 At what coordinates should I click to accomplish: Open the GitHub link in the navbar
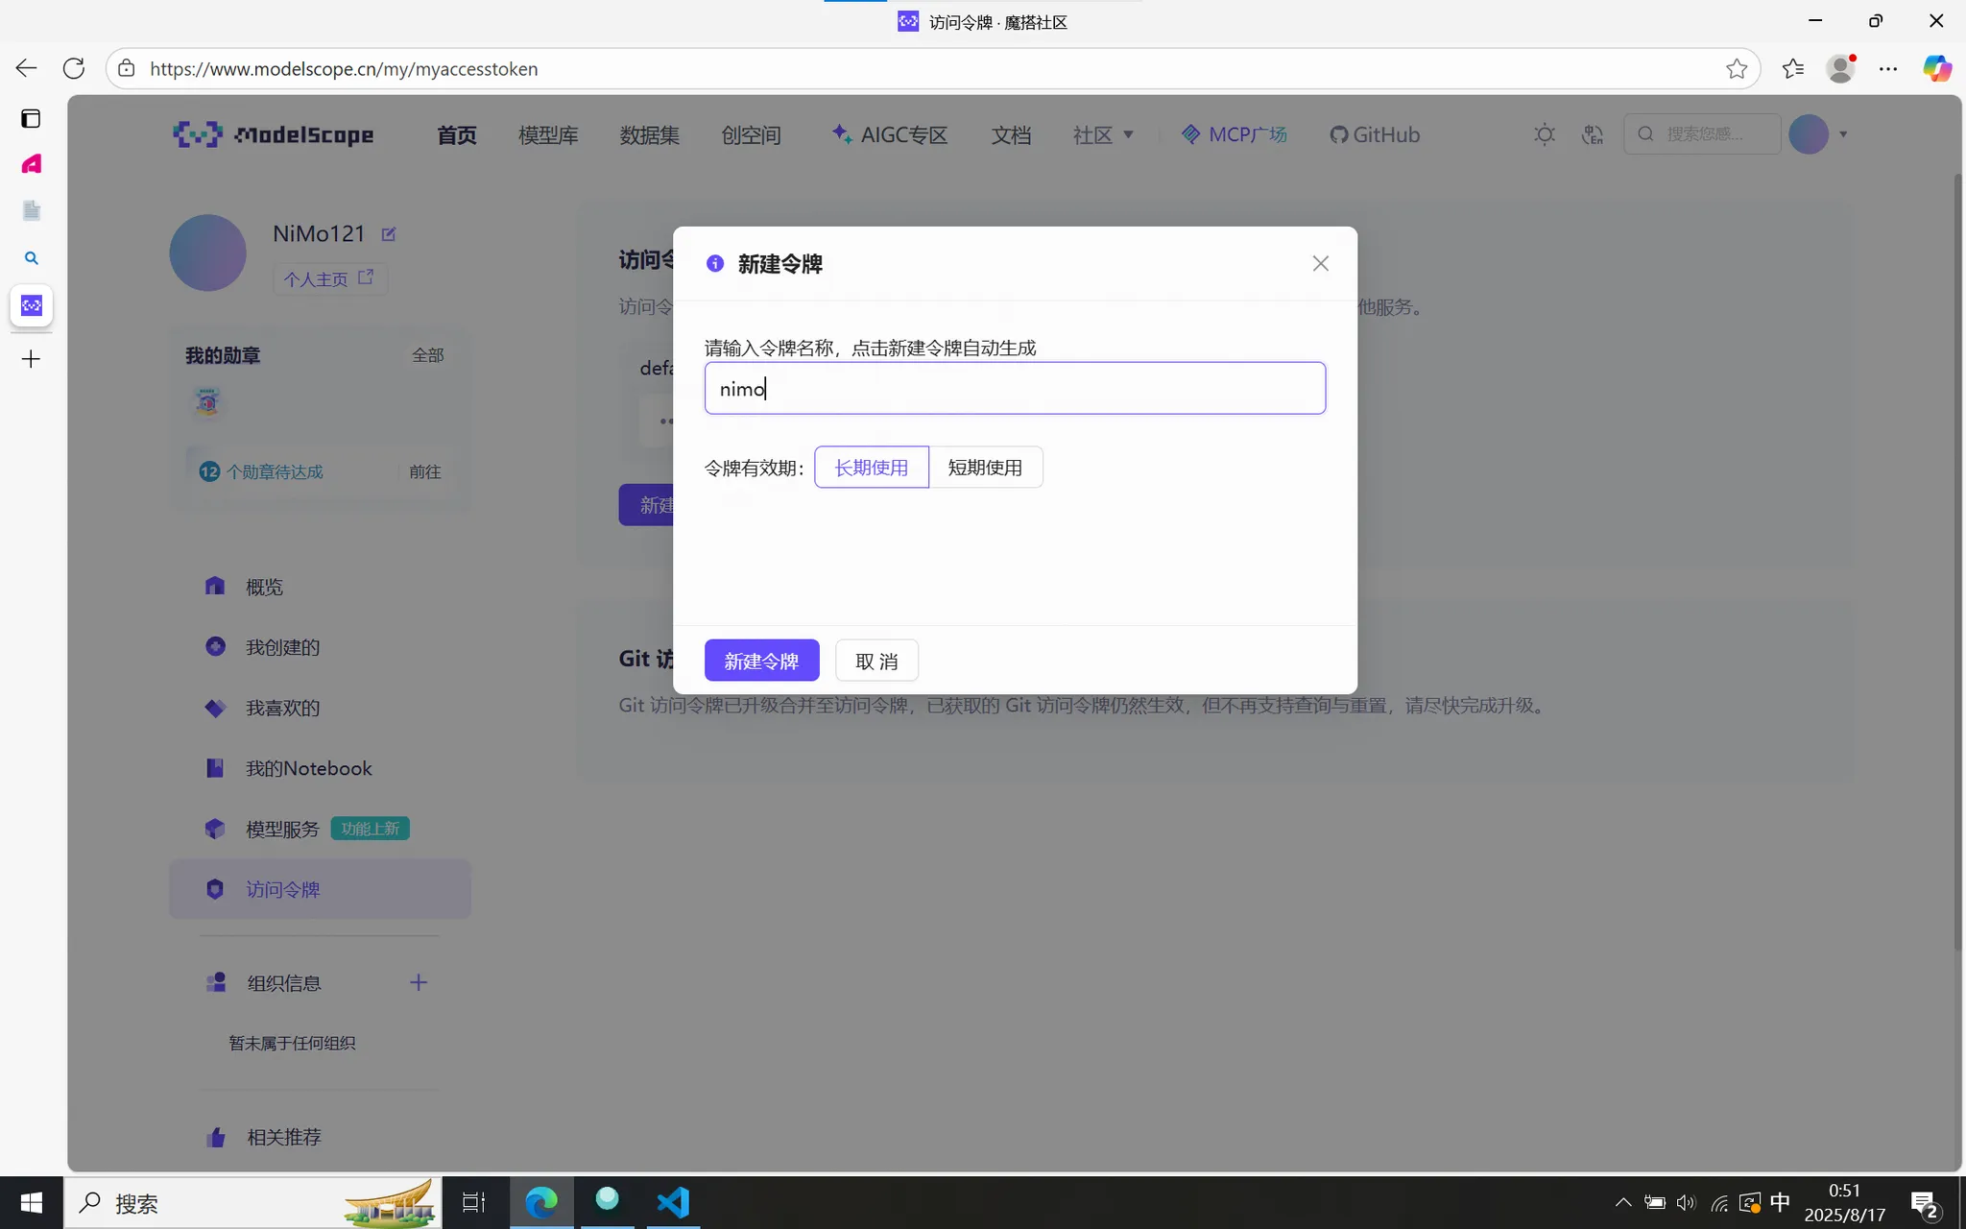(1375, 134)
